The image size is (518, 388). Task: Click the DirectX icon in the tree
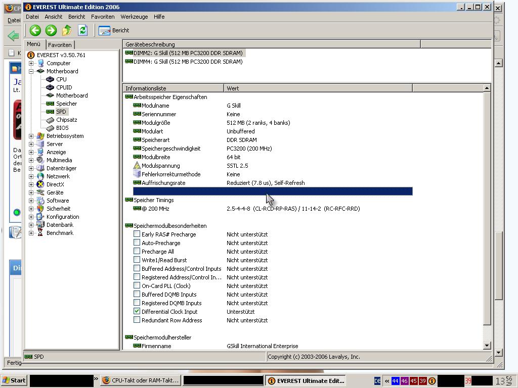[40, 184]
